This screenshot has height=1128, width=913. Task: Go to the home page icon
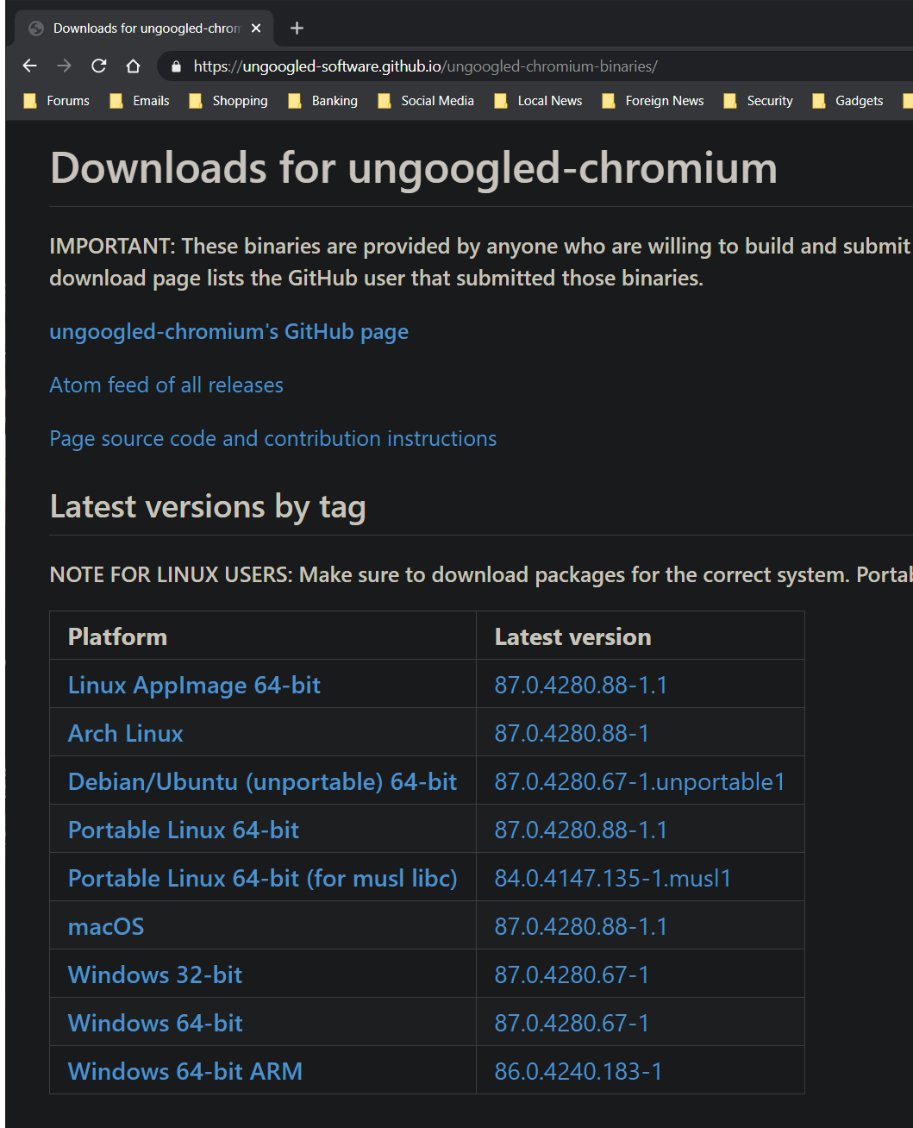[133, 66]
